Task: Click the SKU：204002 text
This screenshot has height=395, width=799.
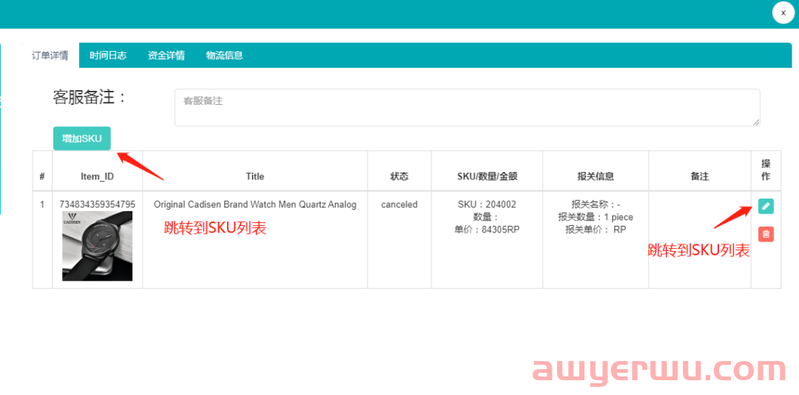Action: coord(487,205)
